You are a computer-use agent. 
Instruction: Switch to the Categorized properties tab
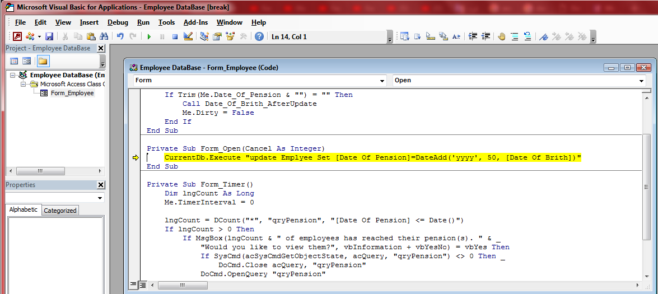(x=60, y=211)
